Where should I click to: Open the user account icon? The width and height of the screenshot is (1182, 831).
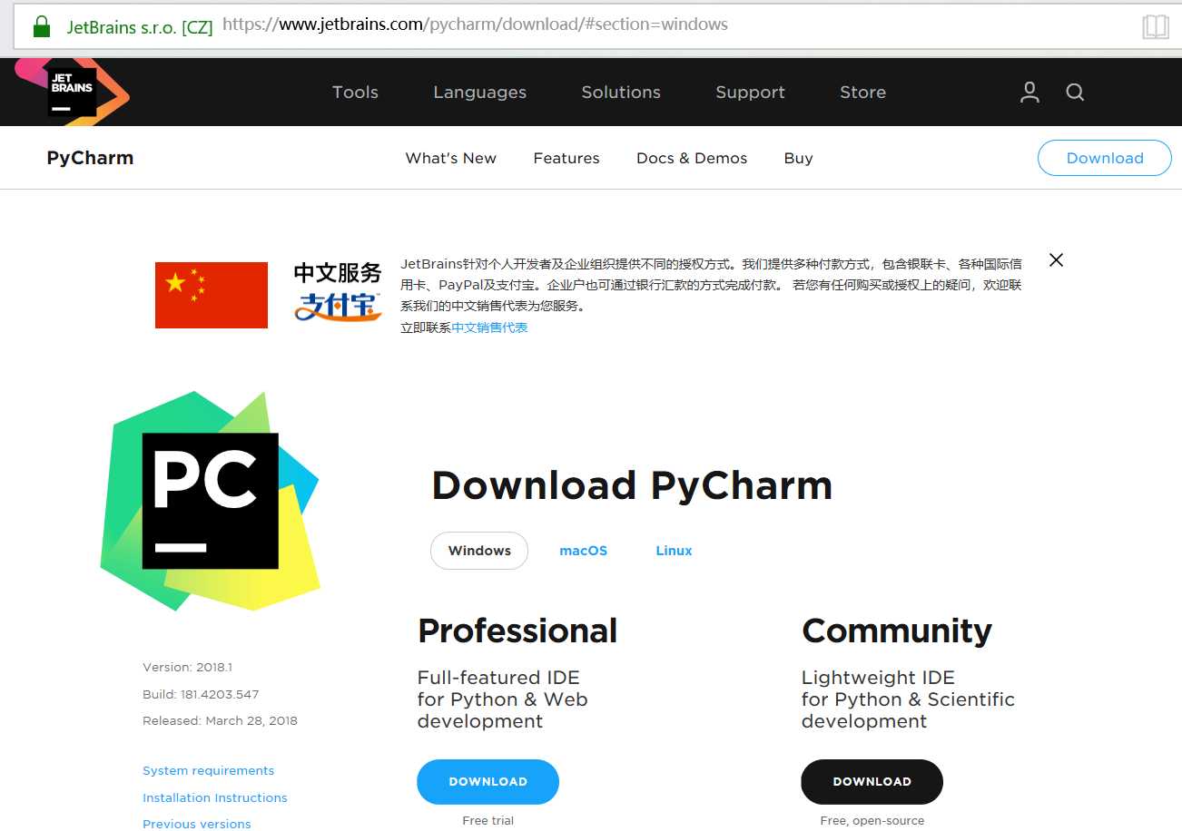click(x=1029, y=92)
